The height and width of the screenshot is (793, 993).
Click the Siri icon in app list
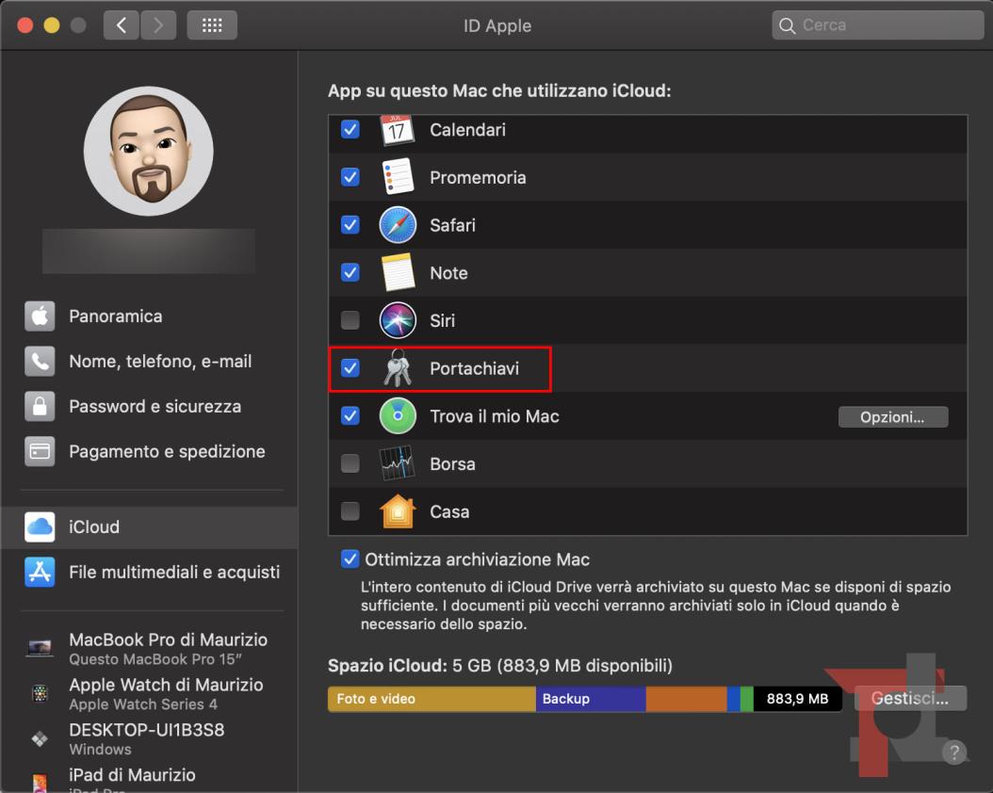[x=398, y=320]
